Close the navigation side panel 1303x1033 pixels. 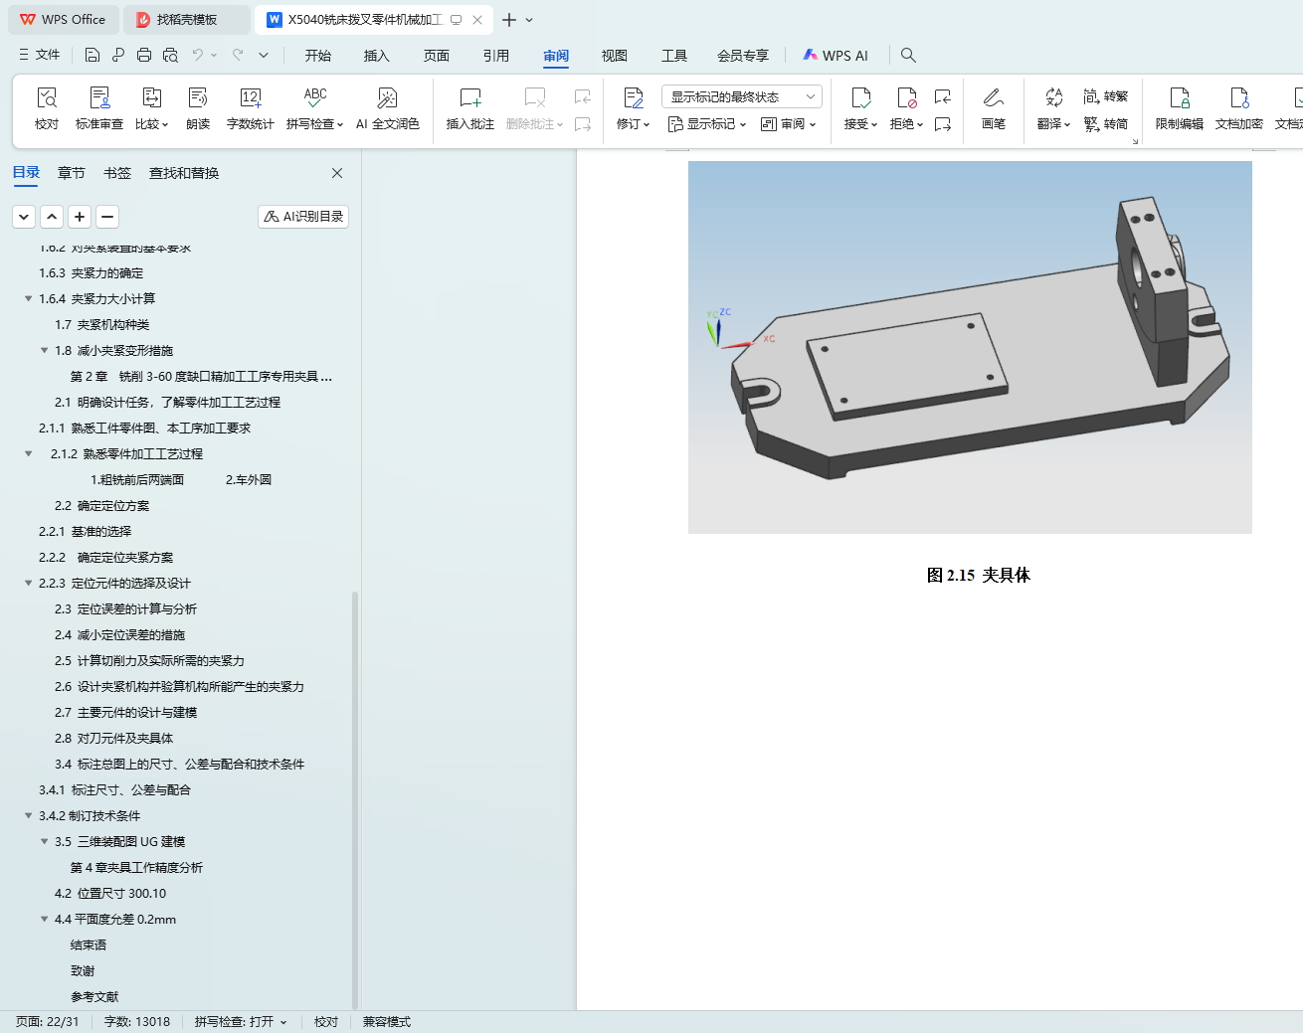point(337,173)
